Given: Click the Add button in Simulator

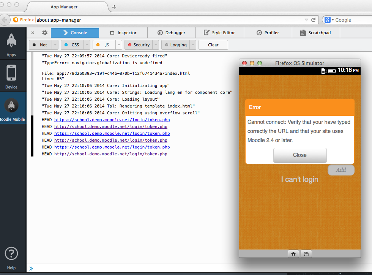Looking at the screenshot, I should point(341,170).
